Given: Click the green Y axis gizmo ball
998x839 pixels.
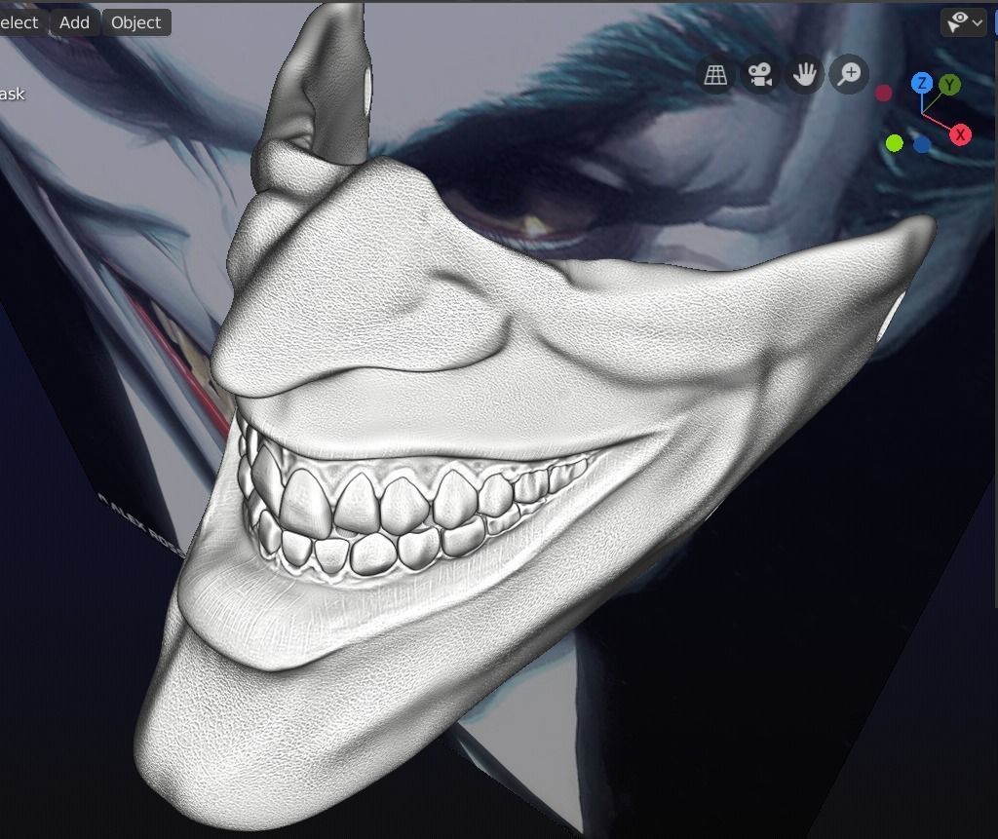Looking at the screenshot, I should [949, 85].
